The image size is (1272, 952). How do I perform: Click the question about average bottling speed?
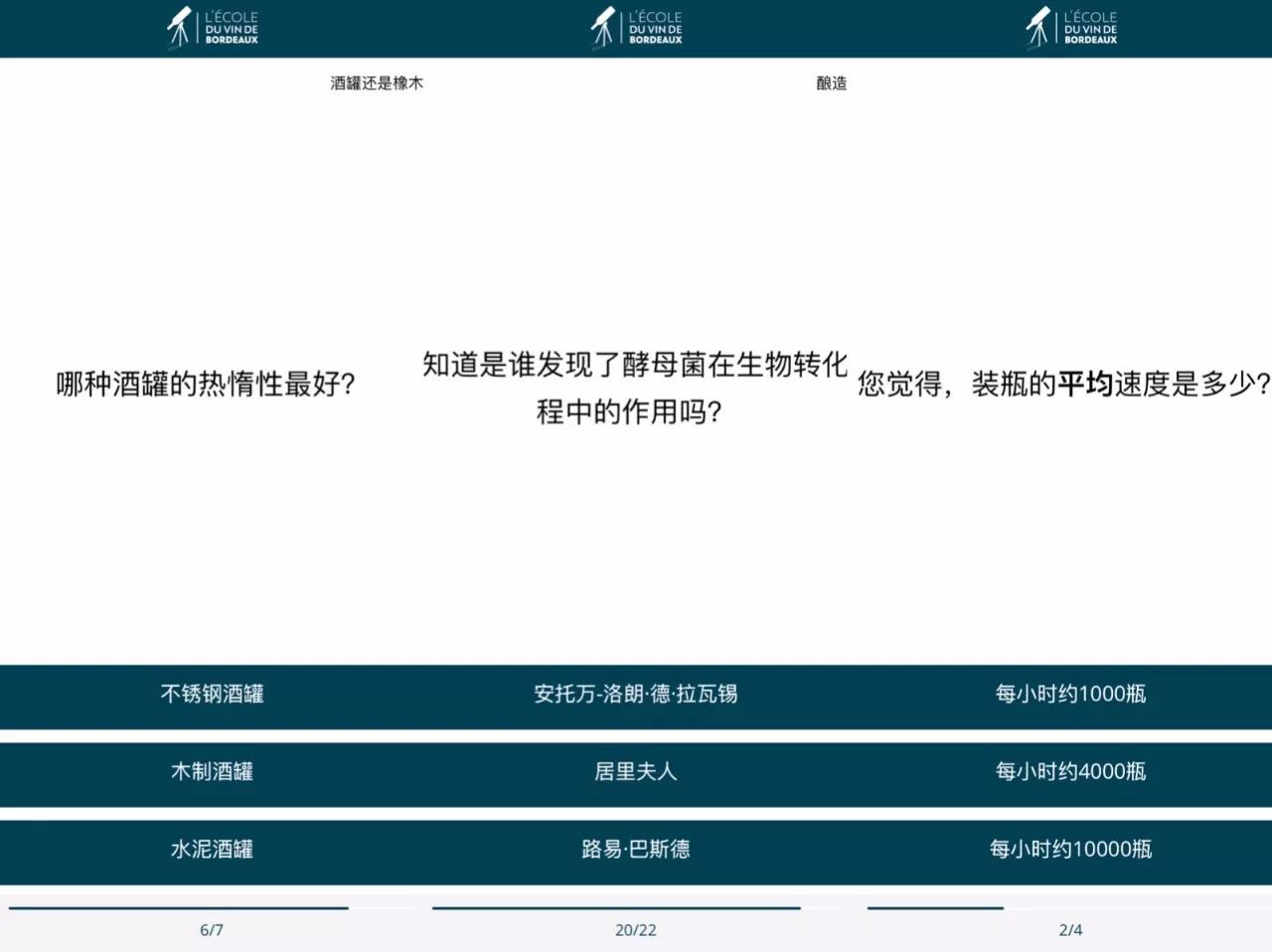1063,384
